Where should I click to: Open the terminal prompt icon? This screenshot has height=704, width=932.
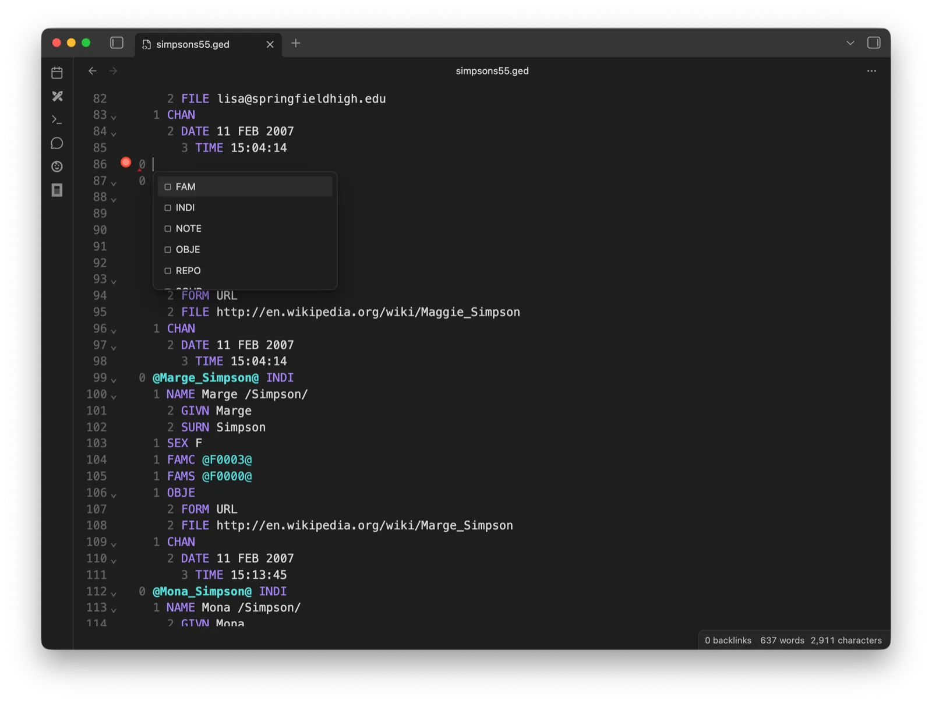pyautogui.click(x=57, y=119)
